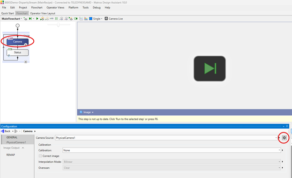Click the green toggle switch toolbar icon
This screenshot has height=178, width=292.
pos(76,19)
